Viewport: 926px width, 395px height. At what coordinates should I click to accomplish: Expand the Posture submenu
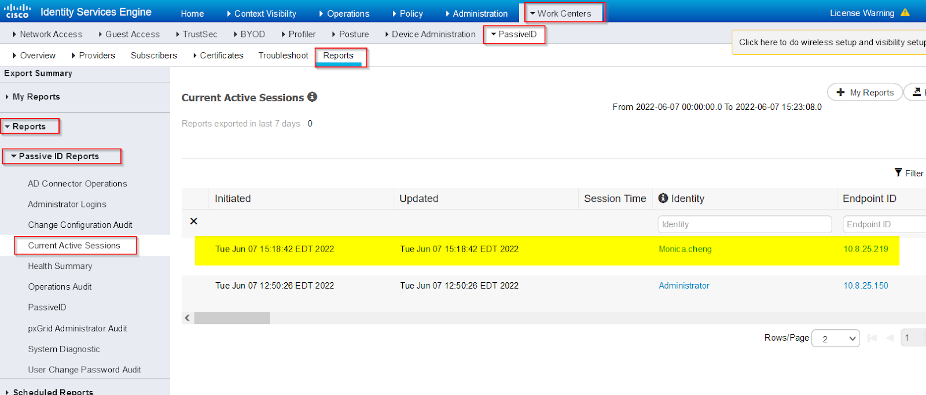pos(351,34)
